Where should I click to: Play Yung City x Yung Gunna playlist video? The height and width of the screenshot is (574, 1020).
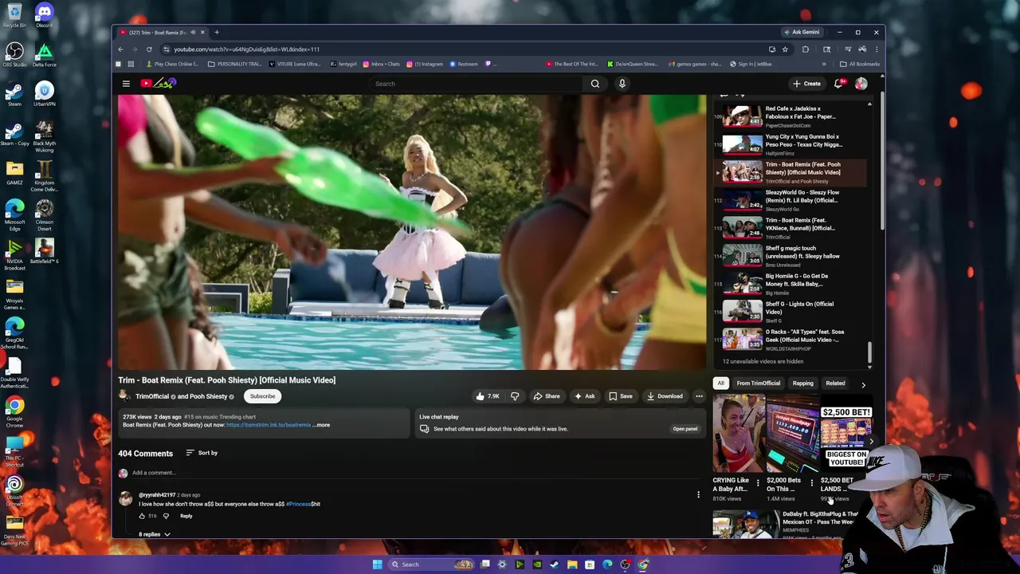[789, 144]
